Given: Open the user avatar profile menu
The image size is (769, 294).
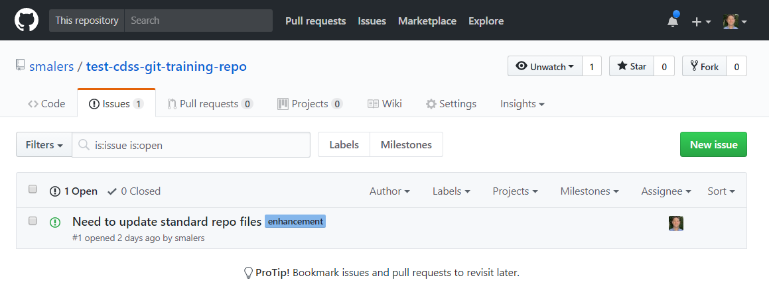Looking at the screenshot, I should coord(735,21).
